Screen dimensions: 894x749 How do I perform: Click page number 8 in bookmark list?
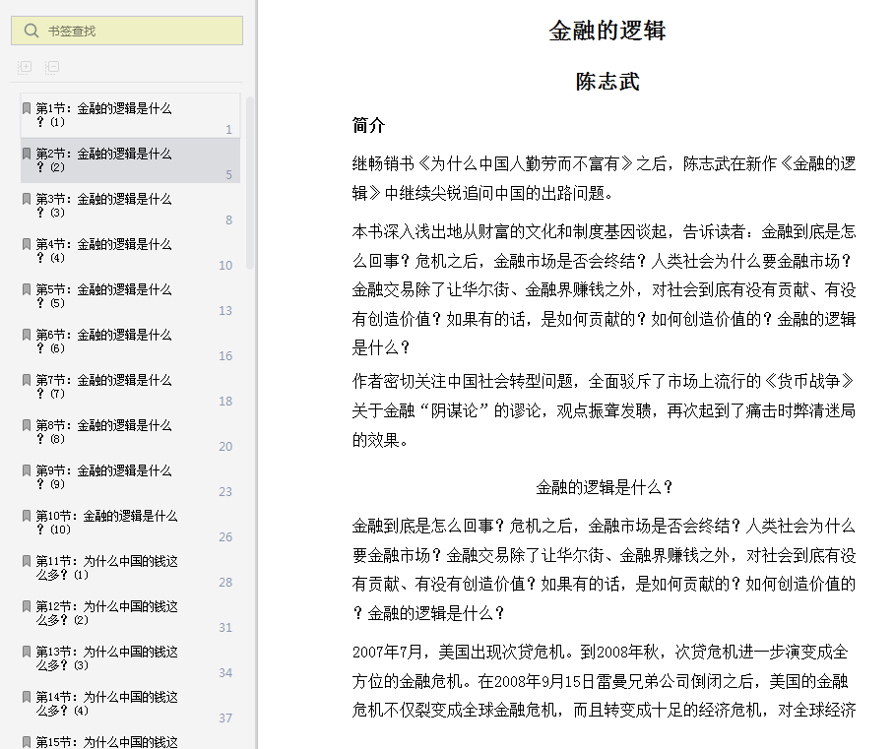(x=228, y=220)
